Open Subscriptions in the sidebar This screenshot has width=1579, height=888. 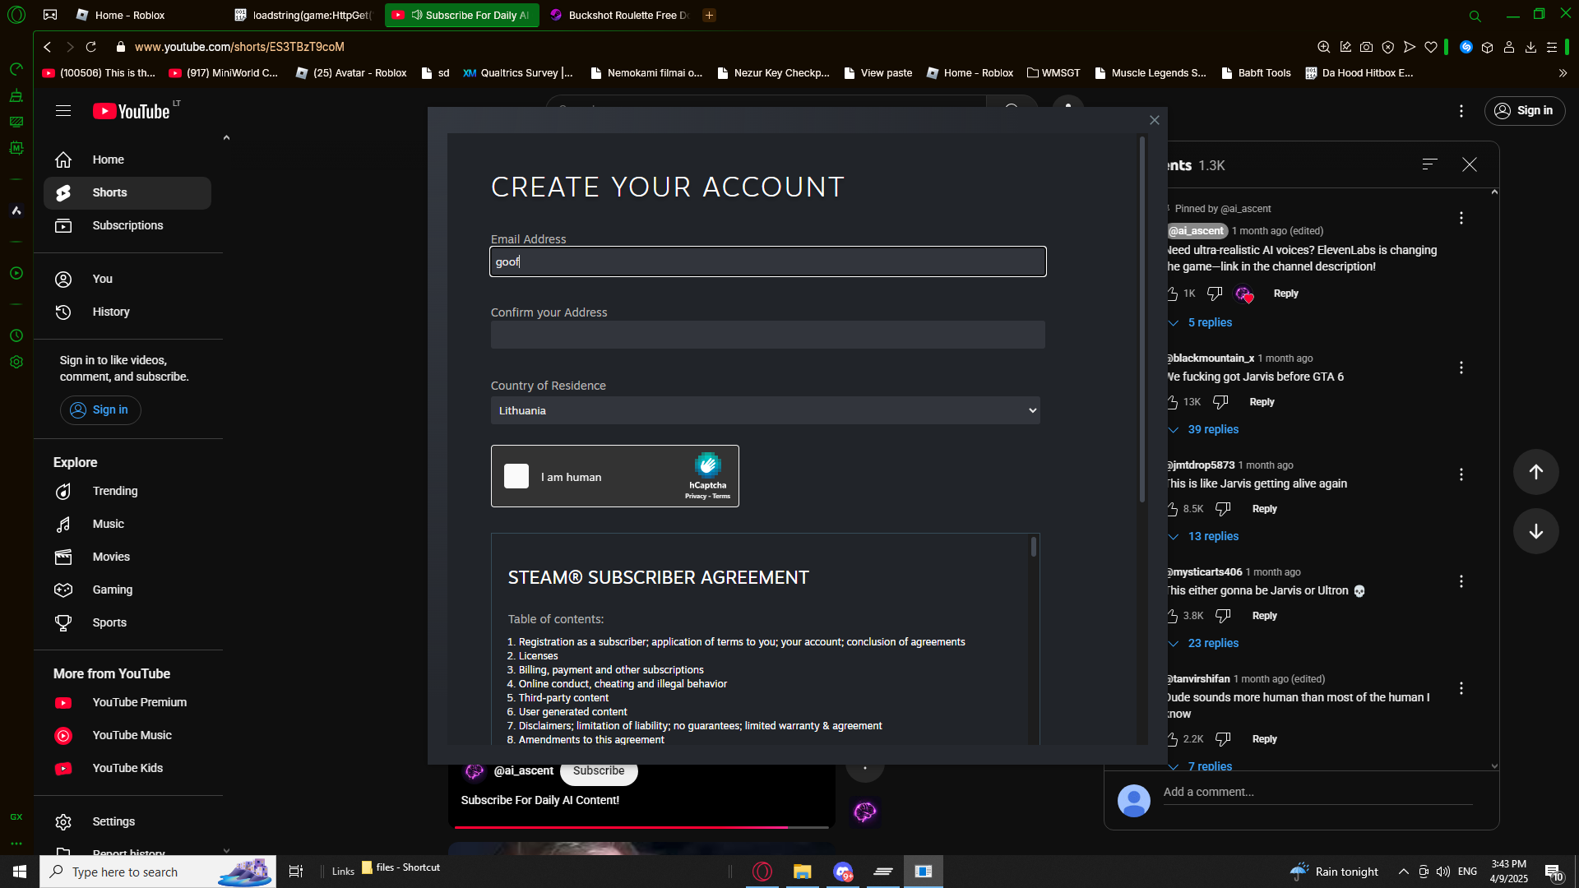point(127,225)
